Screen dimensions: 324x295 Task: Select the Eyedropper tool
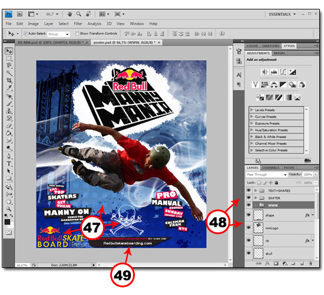(x=9, y=87)
